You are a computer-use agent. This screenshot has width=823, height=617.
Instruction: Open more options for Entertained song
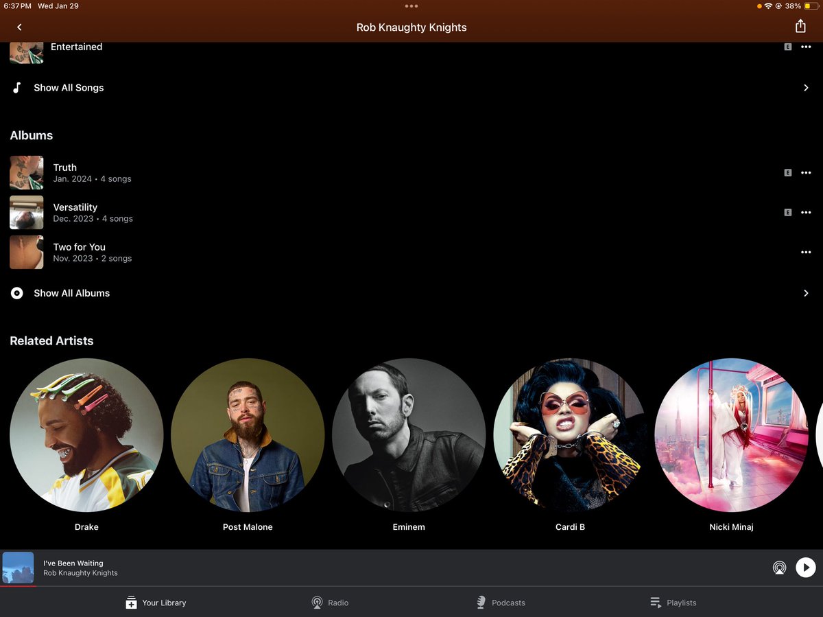click(x=806, y=47)
